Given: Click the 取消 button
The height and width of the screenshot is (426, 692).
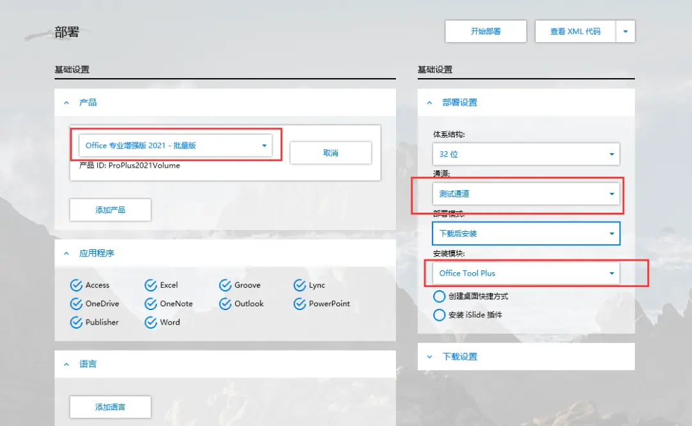Looking at the screenshot, I should (x=331, y=152).
